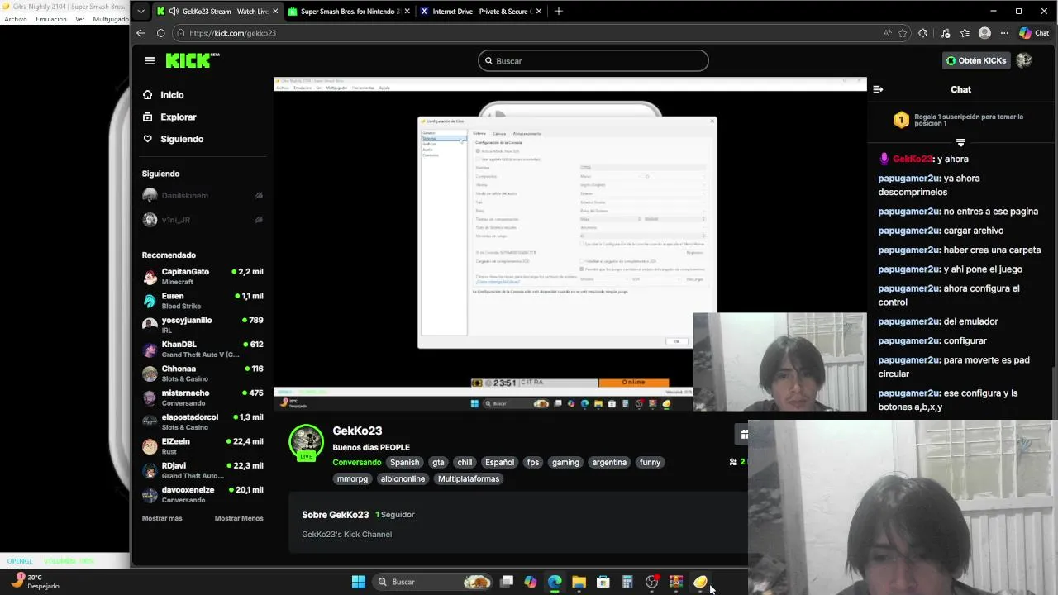Image resolution: width=1058 pixels, height=595 pixels.
Task: Expand recommended list with Mostrar más
Action: point(162,518)
